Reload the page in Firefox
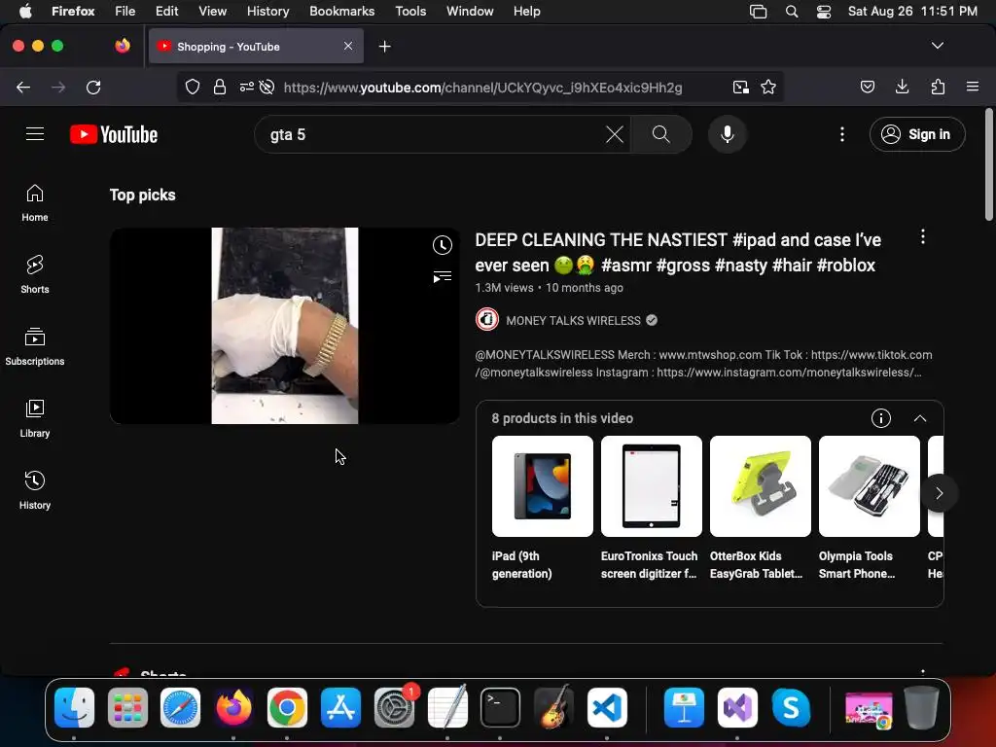 (93, 87)
